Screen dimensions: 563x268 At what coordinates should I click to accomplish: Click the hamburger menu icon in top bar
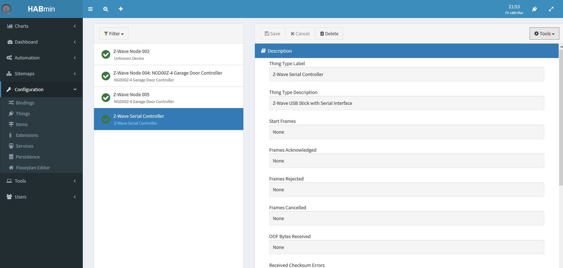pyautogui.click(x=90, y=9)
